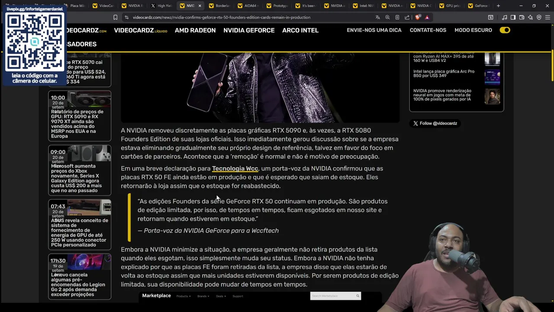Switch to the Borderlands tab
The width and height of the screenshot is (554, 312).
click(x=220, y=6)
